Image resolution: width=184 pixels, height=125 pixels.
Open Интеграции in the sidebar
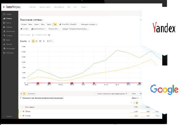click(x=9, y=48)
